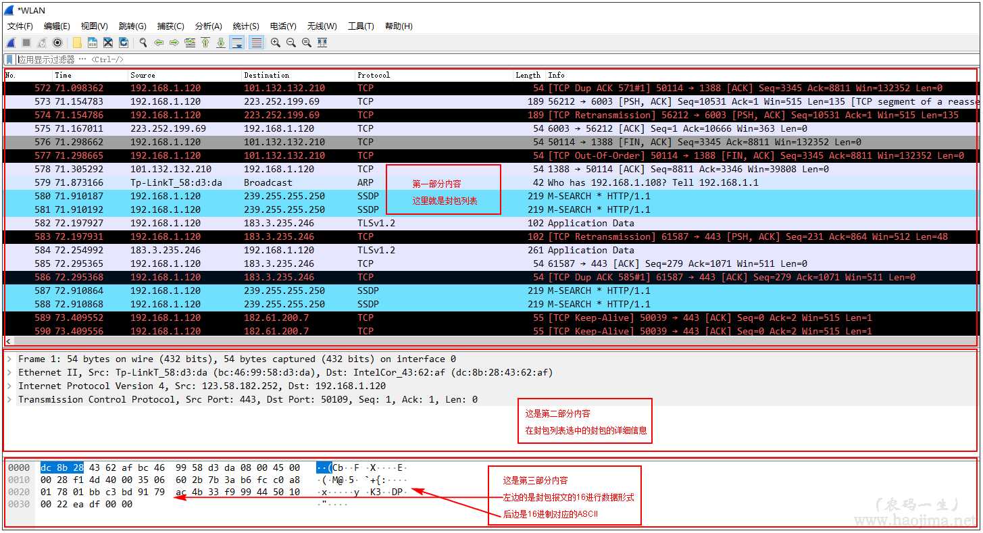
Task: Zoom in on the main window text
Action: 276,43
